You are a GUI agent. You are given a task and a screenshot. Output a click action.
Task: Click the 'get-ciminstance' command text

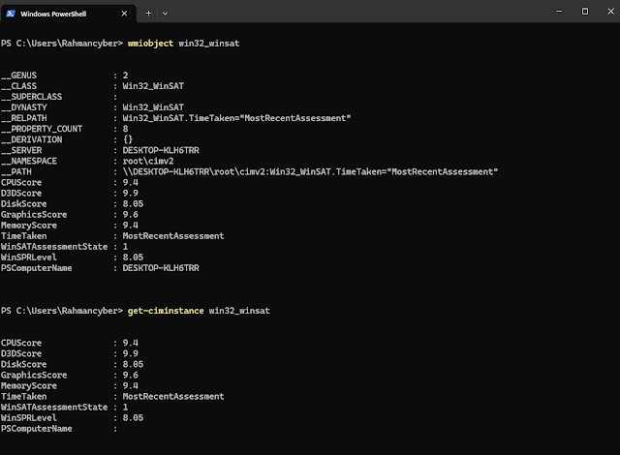click(166, 311)
